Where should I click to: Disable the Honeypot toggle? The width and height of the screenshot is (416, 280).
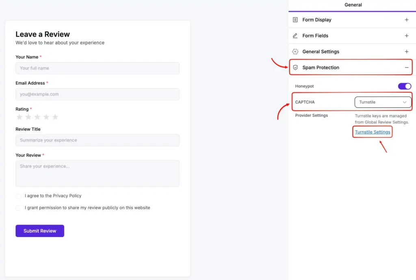404,86
